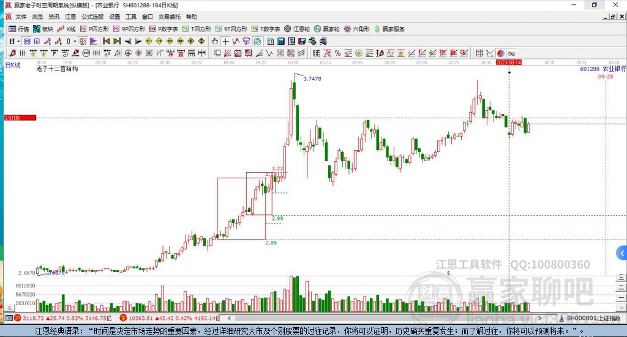Click the blue infinity symbol icon
The image size is (627, 337).
click(511, 53)
